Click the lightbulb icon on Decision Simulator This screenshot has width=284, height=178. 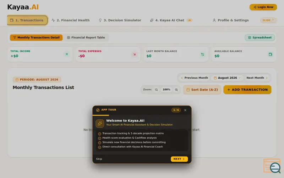point(100,20)
